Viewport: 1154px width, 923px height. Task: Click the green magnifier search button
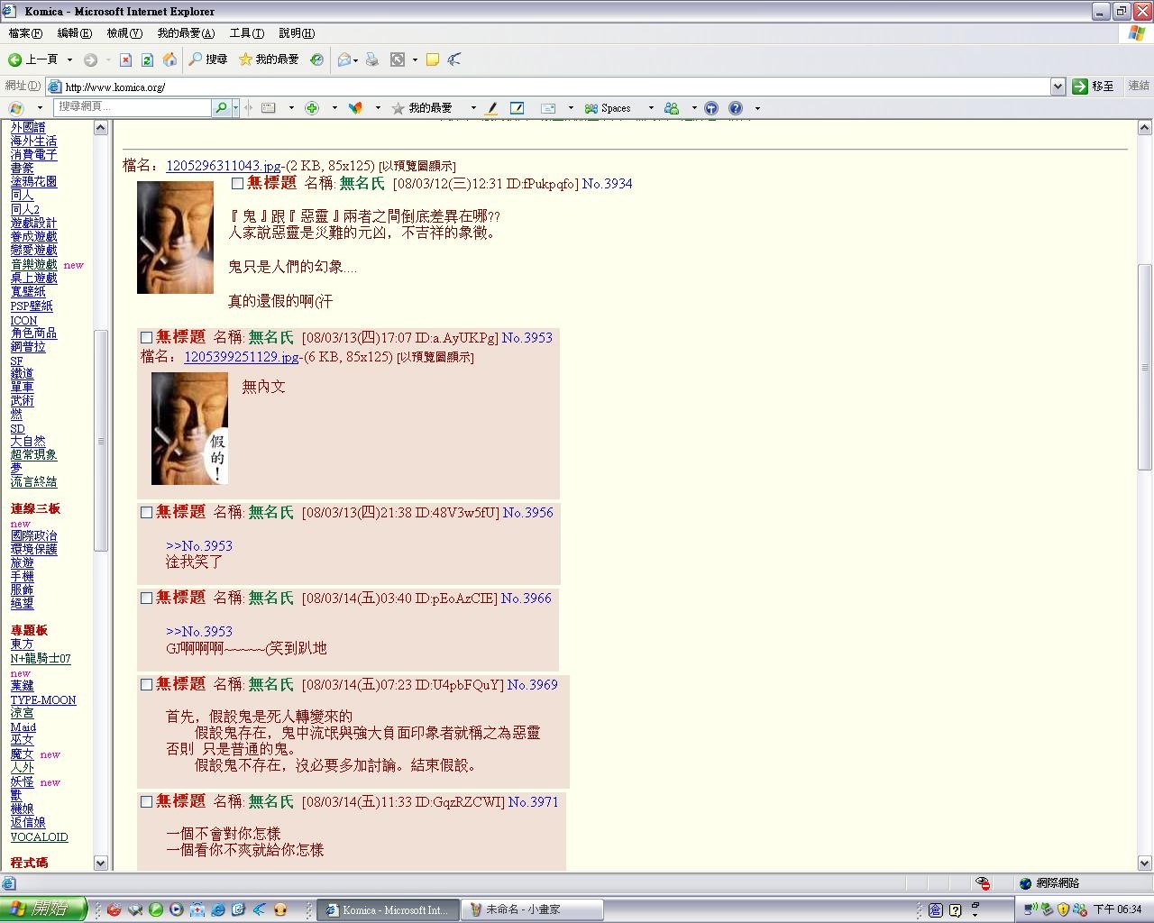(221, 107)
